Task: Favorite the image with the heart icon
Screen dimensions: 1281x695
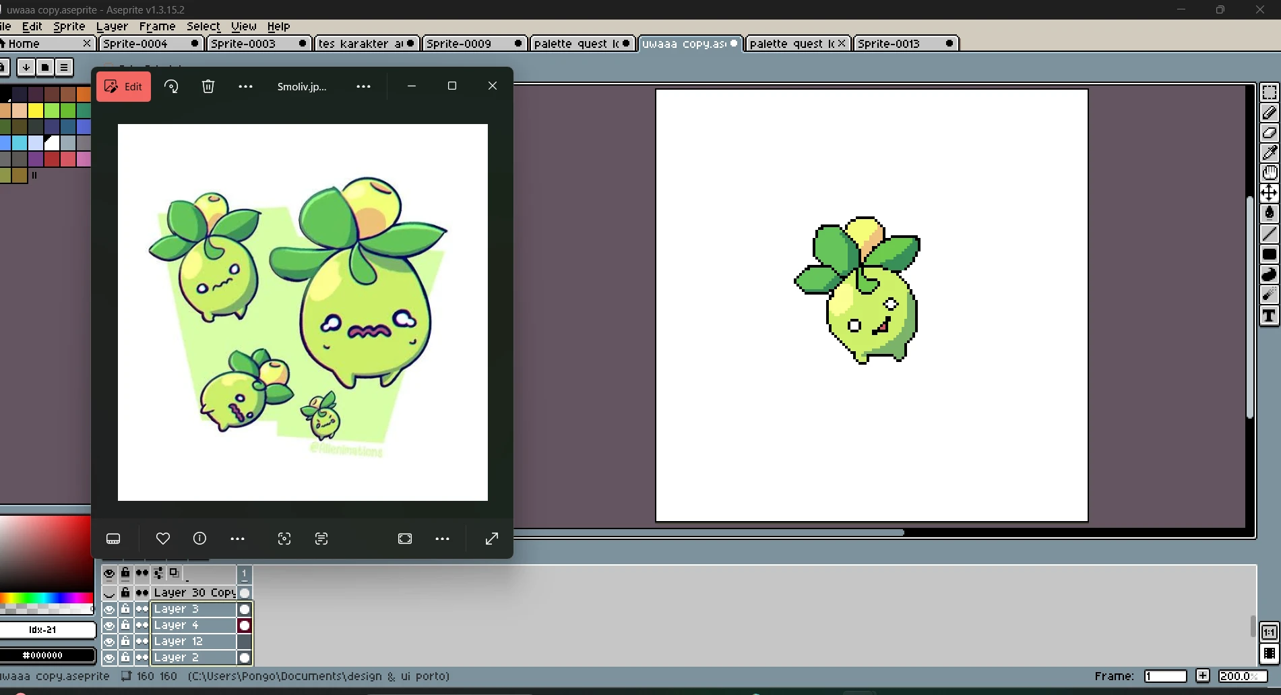Action: (163, 539)
